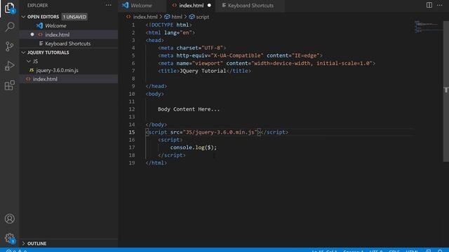449x252 pixels.
Task: Collapse the OPEN EDITORS section
Action: click(23, 17)
